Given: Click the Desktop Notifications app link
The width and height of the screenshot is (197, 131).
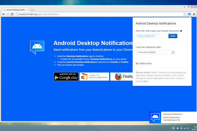Looking at the screenshot, I should tap(77, 56).
